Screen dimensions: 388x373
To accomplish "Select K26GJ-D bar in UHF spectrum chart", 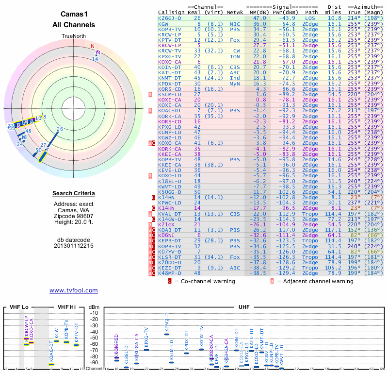I will [167, 334].
